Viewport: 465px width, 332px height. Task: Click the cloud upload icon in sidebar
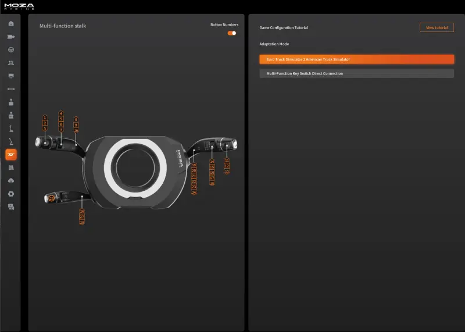11,181
